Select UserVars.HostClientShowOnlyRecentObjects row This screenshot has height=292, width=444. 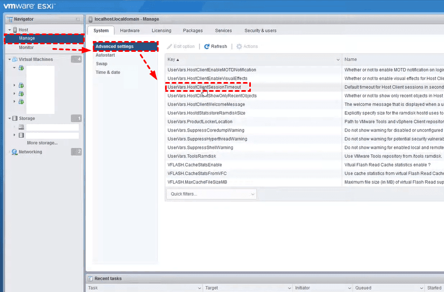pyautogui.click(x=305, y=96)
